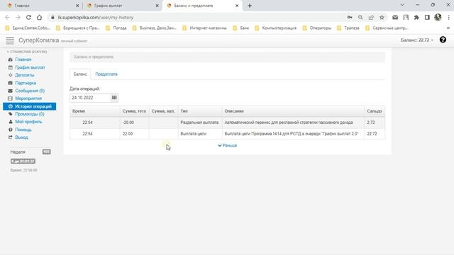Open the Компьютеризация bookmark folder
This screenshot has width=454, height=255.
click(x=276, y=28)
